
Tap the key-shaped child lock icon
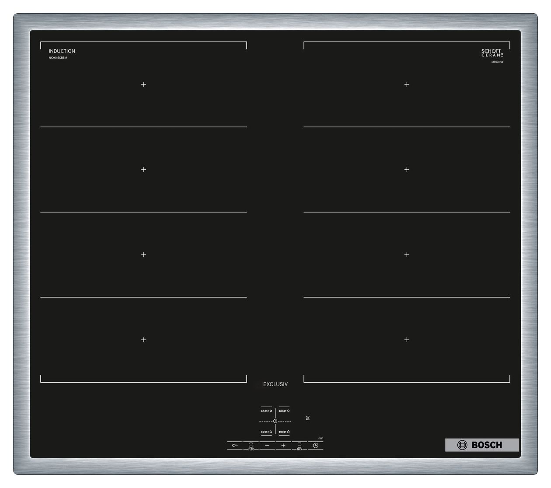[235, 446]
